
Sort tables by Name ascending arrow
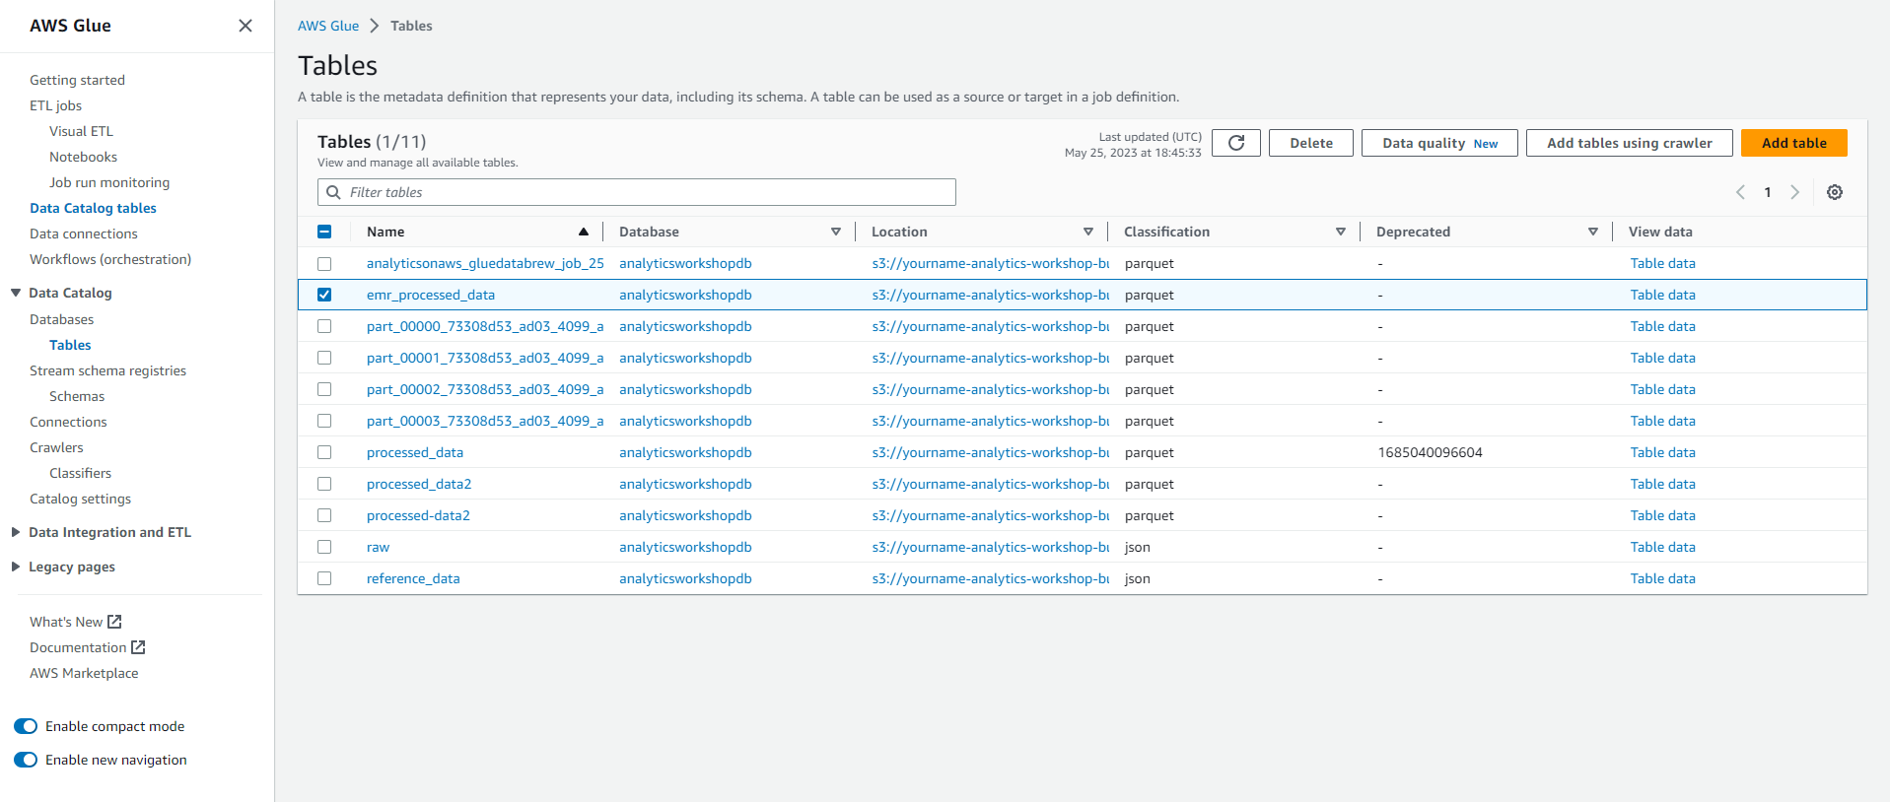pos(584,232)
